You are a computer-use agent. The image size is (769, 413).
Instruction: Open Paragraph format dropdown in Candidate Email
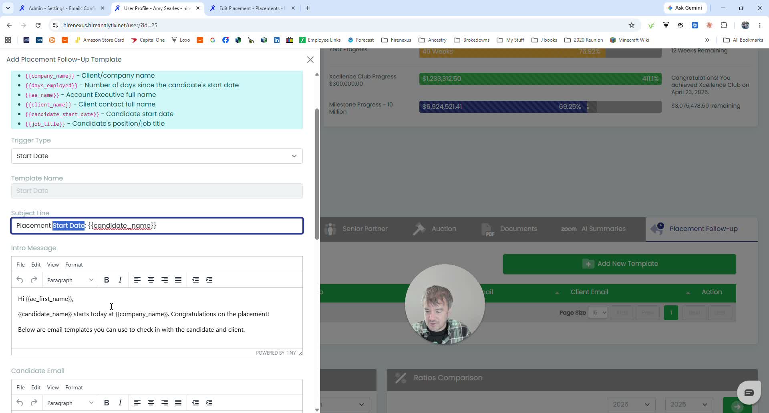(70, 403)
